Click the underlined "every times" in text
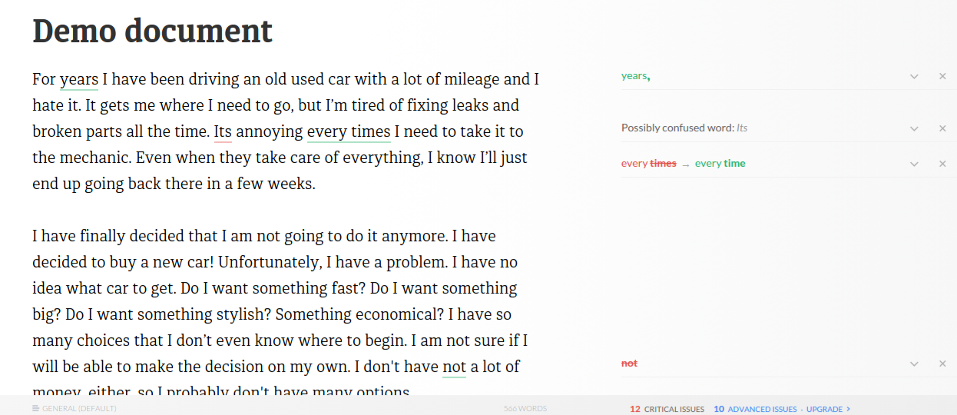 349,131
